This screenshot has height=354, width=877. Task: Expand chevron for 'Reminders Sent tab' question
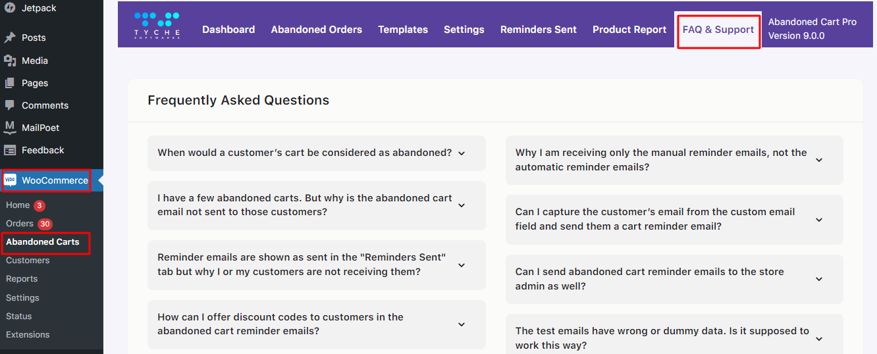click(x=462, y=265)
